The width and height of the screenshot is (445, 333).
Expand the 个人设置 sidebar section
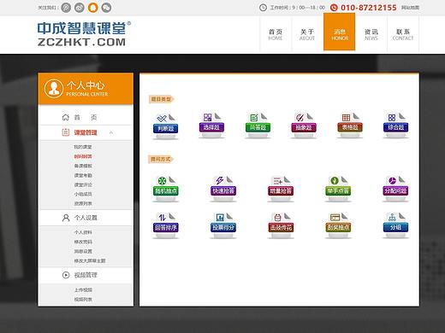point(86,218)
